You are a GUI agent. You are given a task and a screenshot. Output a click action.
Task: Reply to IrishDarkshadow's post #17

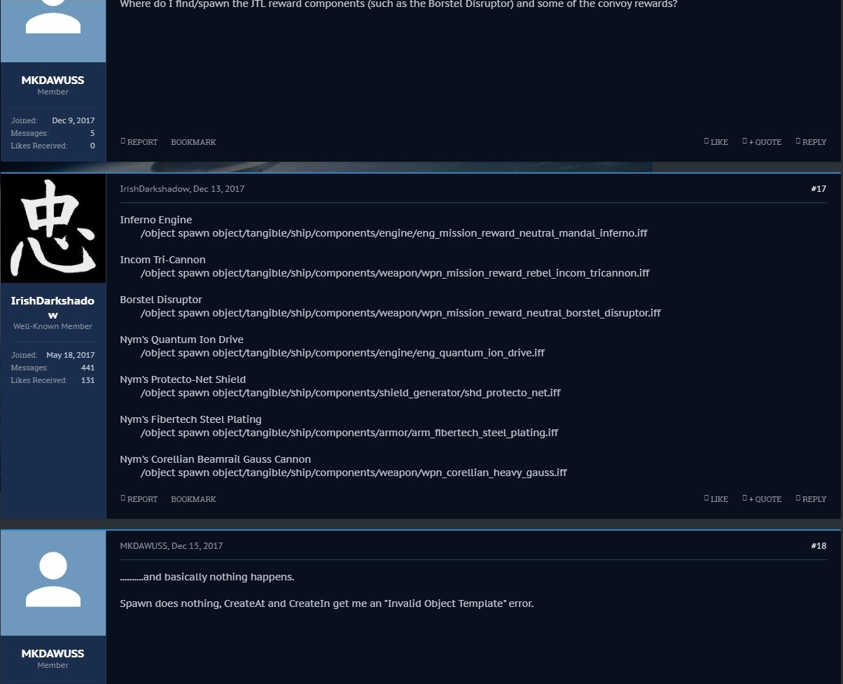coord(811,499)
